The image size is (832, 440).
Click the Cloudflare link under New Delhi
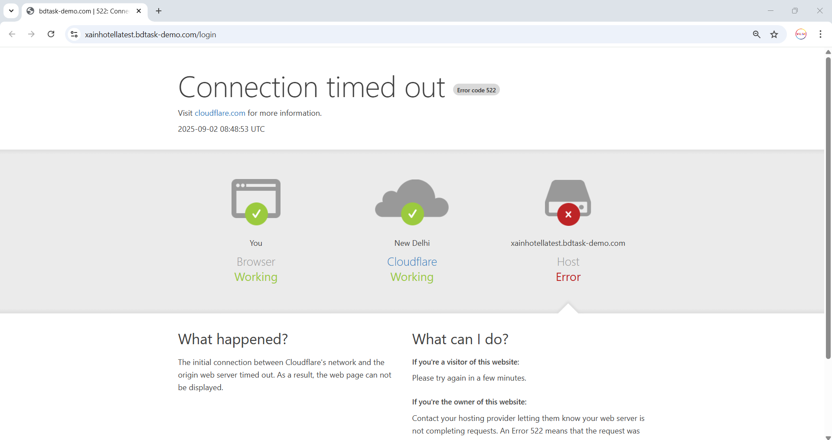[412, 262]
